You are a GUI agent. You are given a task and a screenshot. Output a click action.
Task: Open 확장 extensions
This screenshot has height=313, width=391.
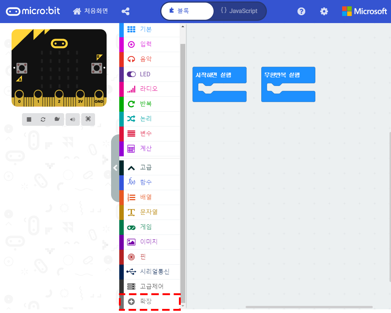pyautogui.click(x=149, y=301)
